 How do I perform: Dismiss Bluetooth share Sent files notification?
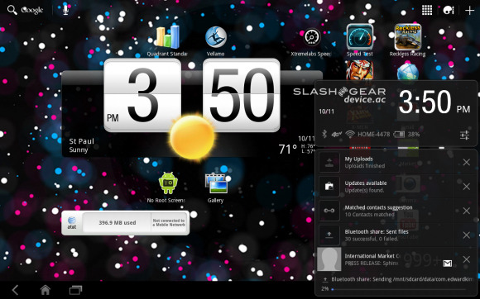[x=467, y=235]
